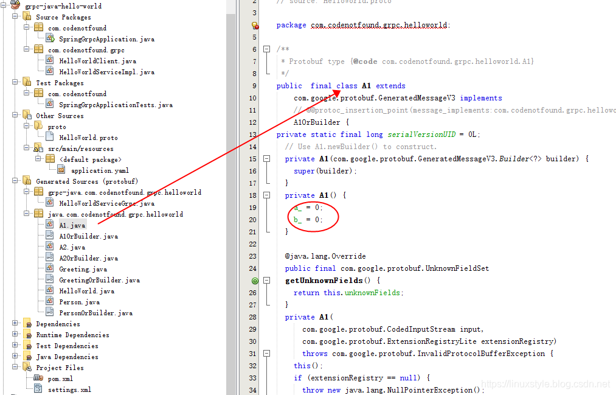Click the Dependencies folder icon
This screenshot has height=395, width=616.
(x=27, y=323)
